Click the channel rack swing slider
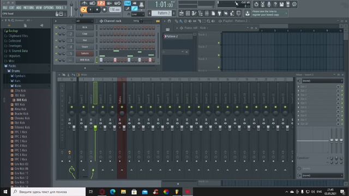 142,21
